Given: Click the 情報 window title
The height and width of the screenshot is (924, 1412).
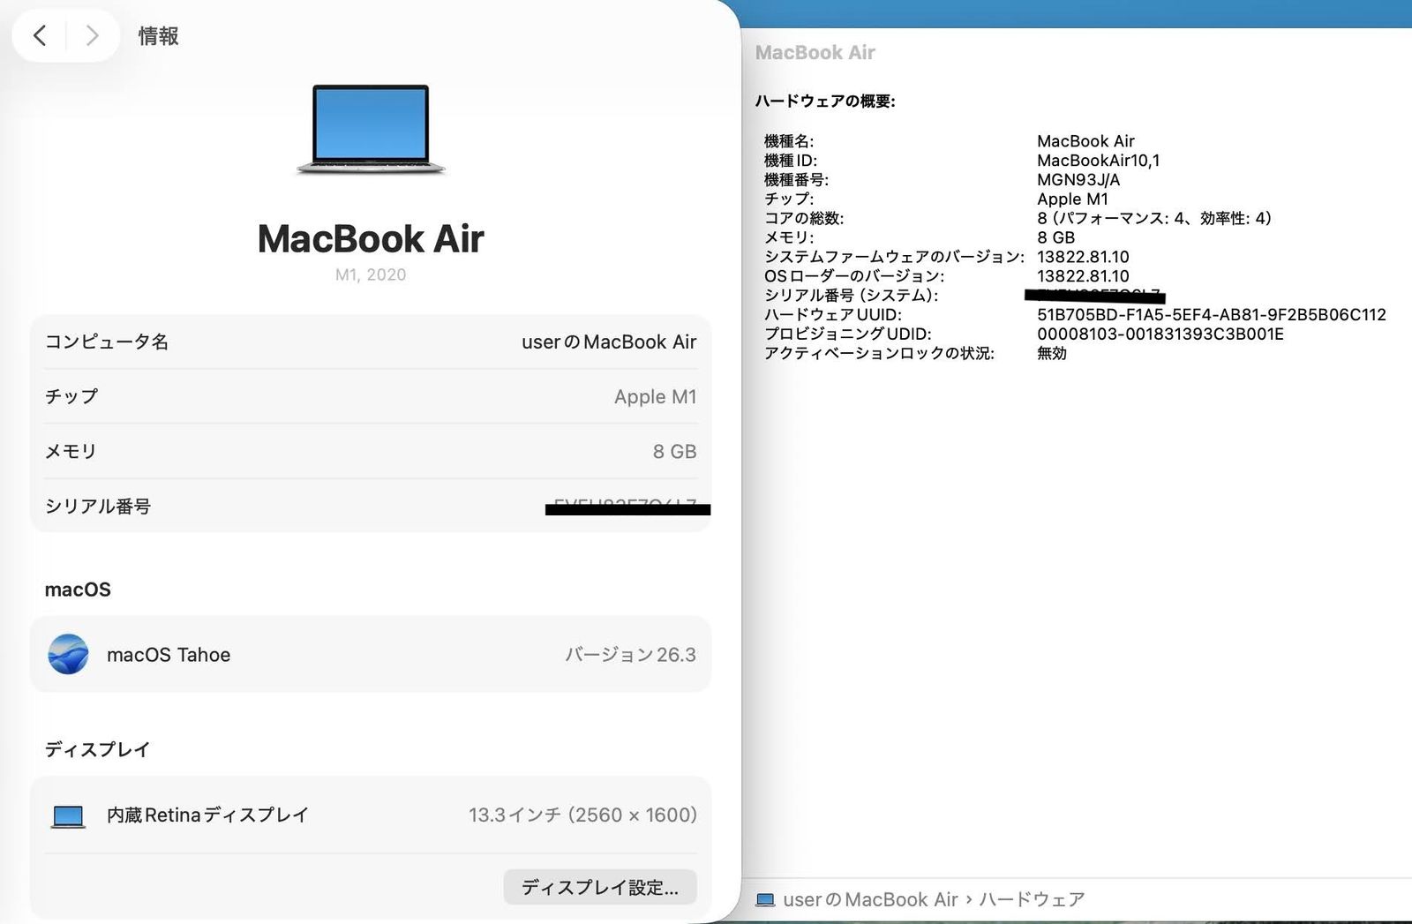Looking at the screenshot, I should [157, 36].
